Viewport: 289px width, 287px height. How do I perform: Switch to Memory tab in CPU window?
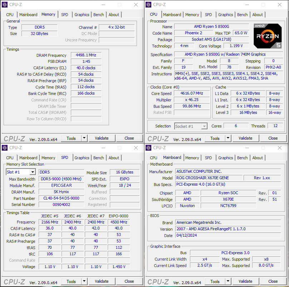[192, 15]
